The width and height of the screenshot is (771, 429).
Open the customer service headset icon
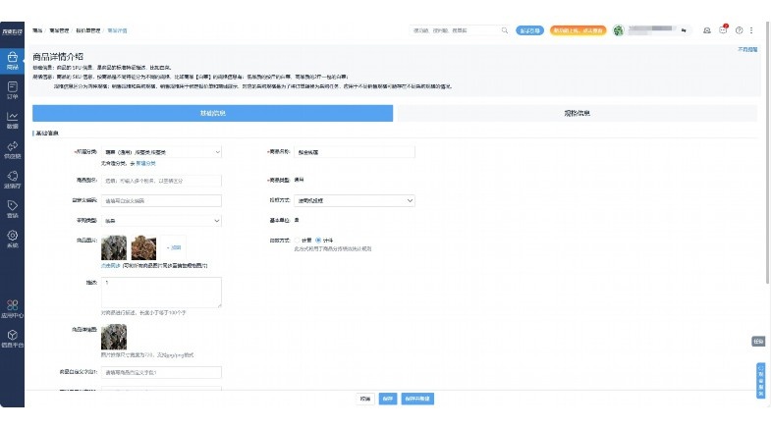pos(707,30)
